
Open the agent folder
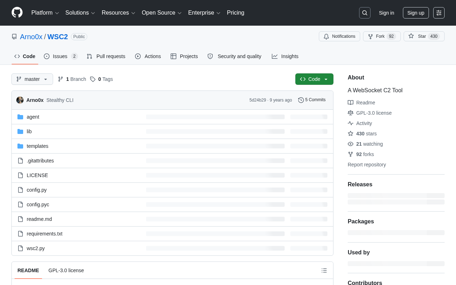pyautogui.click(x=33, y=117)
